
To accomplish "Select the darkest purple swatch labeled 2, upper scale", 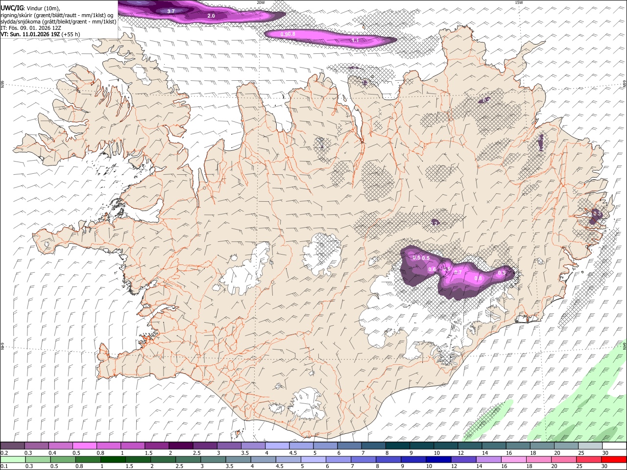I will tap(181, 446).
